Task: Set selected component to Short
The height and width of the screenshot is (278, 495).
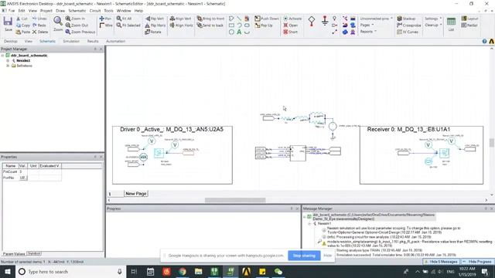Action: tap(291, 32)
